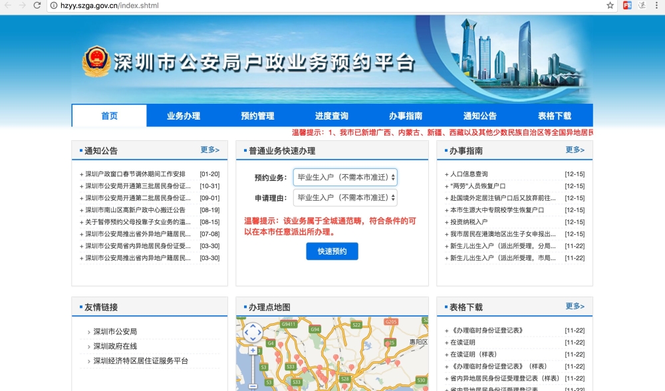Click the scrolling 温馨提示 red notice text
Image resolution: width=665 pixels, height=391 pixels.
(442, 132)
